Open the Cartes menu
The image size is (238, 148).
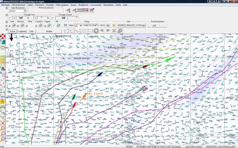coord(30,5)
